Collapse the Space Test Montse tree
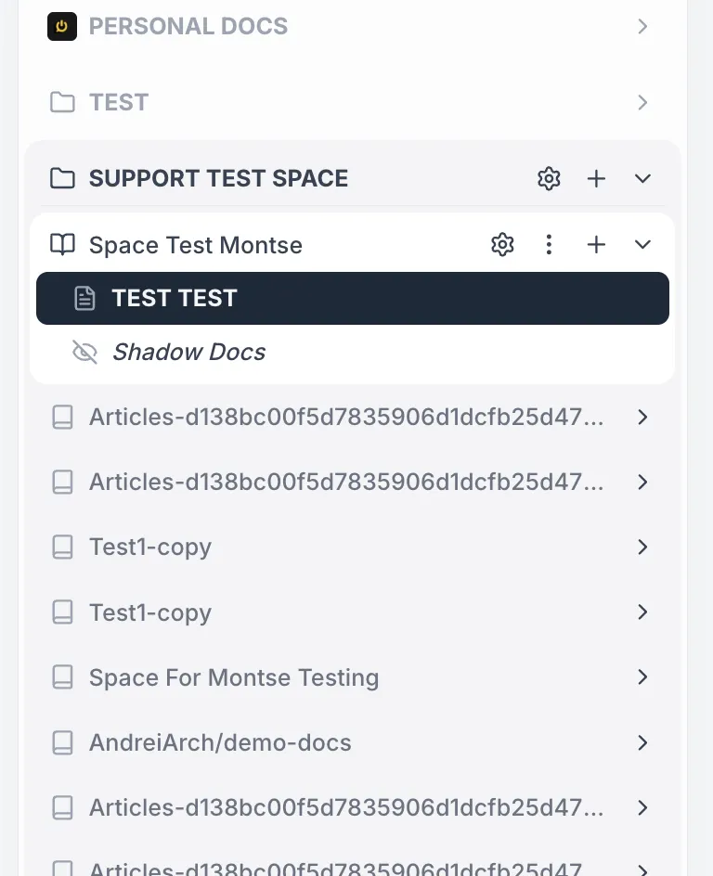 click(x=642, y=245)
